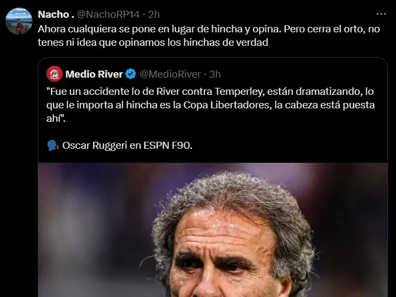
Task: Click the 'Copa Libertadores' quoted line
Action: [210, 105]
